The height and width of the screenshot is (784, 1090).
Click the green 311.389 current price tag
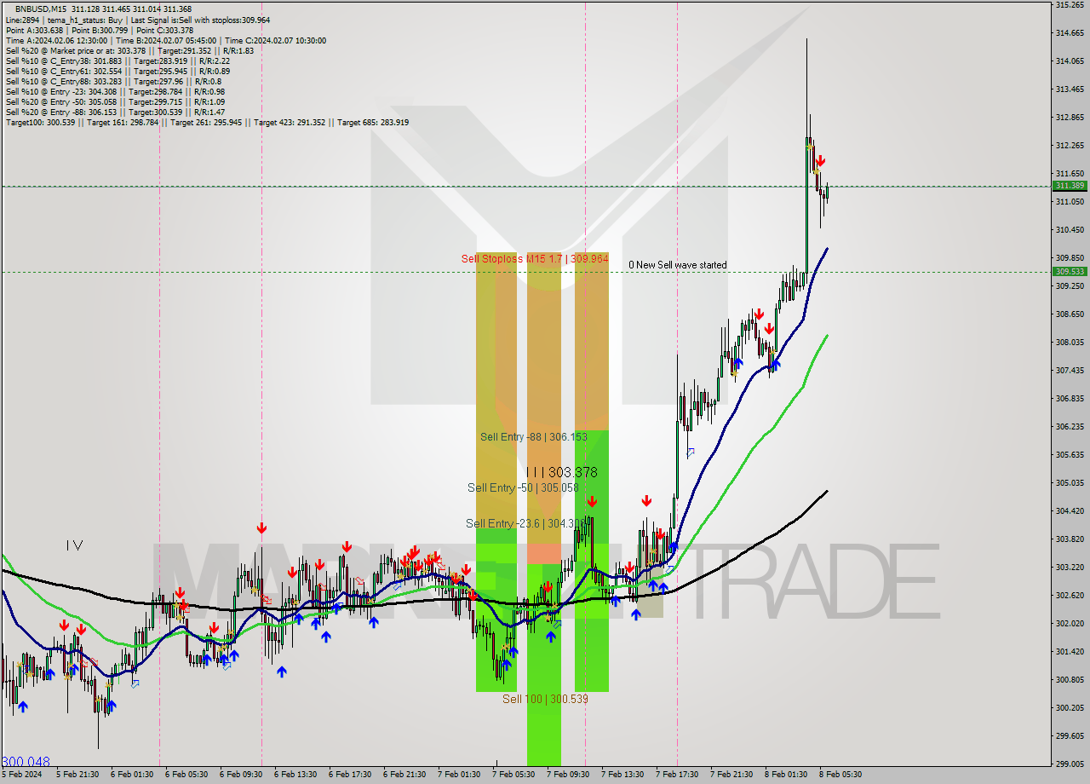coord(1070,186)
